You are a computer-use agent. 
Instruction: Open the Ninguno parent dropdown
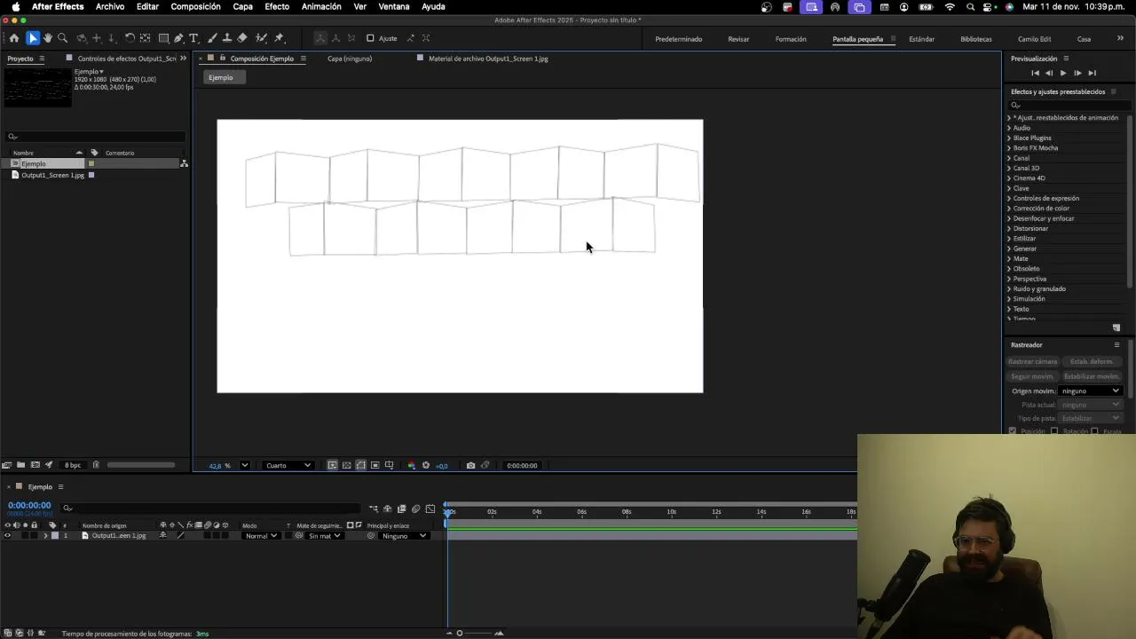405,536
